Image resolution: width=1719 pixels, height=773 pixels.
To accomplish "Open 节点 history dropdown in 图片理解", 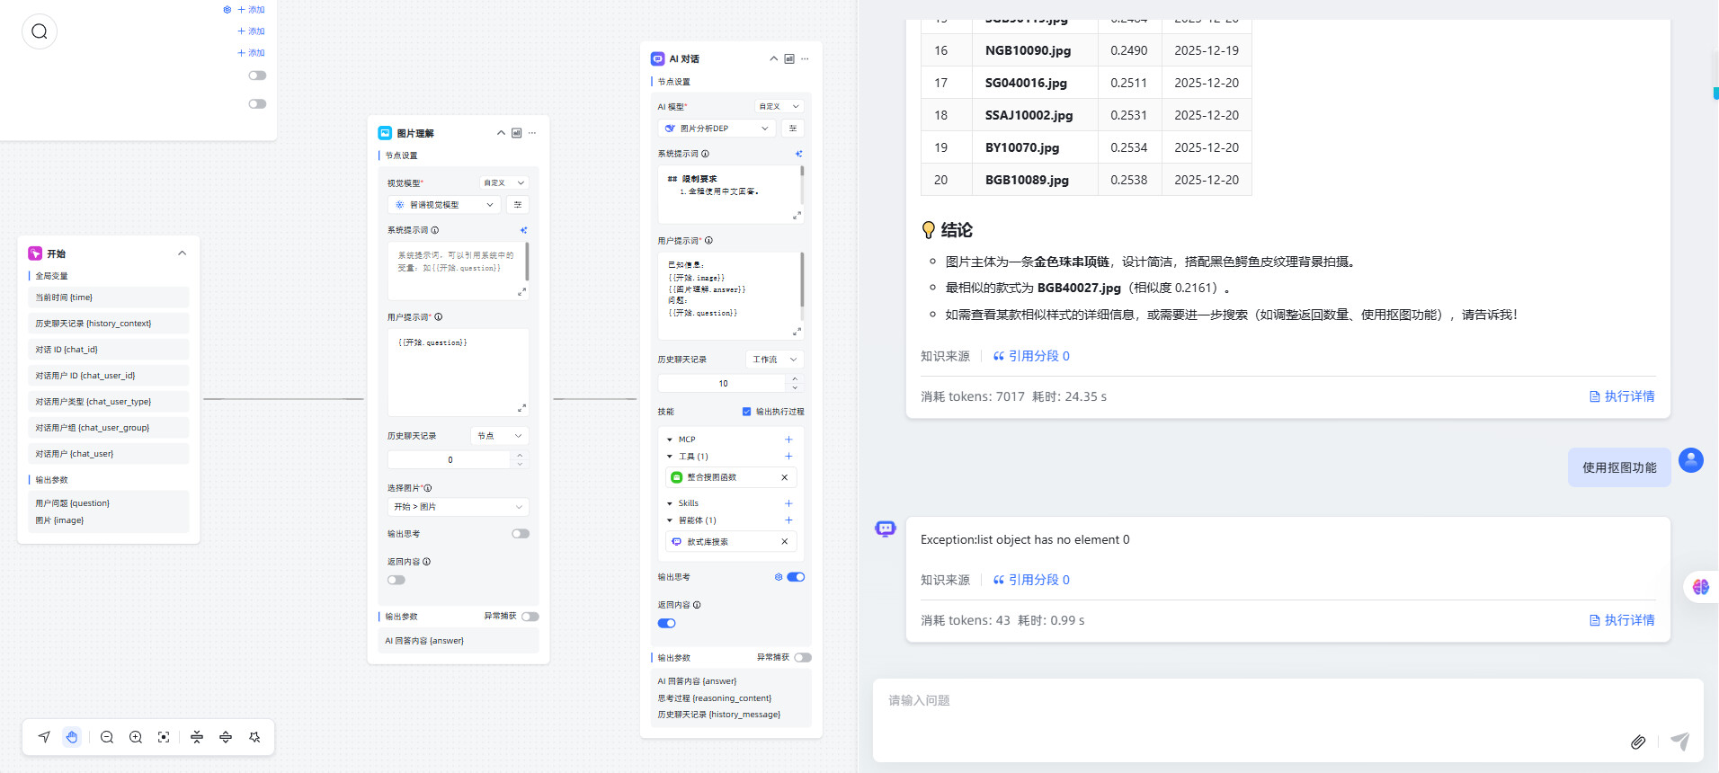I will [500, 436].
